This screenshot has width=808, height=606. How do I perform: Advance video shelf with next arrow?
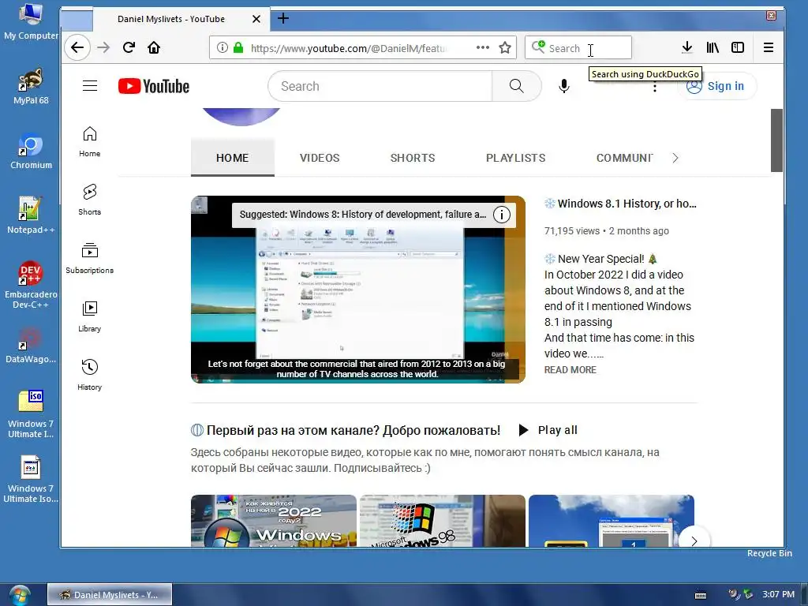[x=694, y=541]
